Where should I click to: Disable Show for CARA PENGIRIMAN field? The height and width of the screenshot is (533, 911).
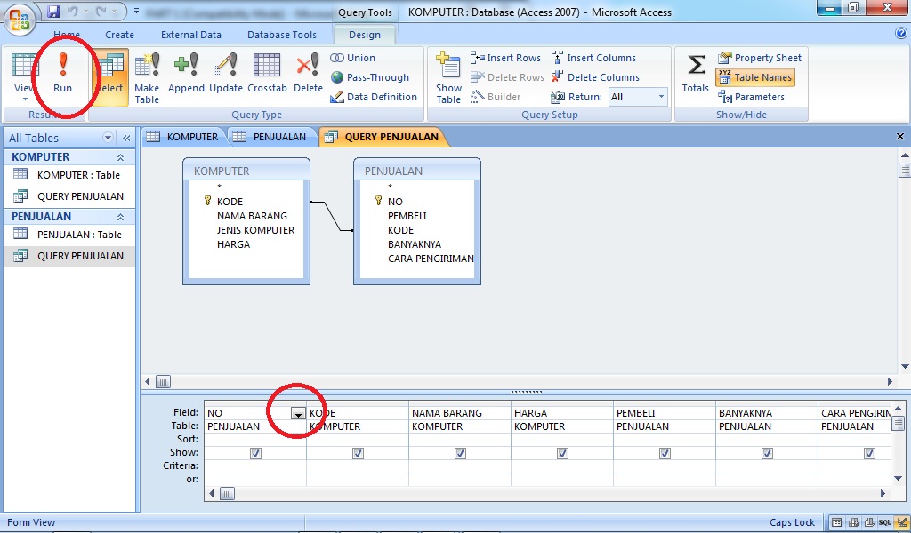(x=869, y=453)
